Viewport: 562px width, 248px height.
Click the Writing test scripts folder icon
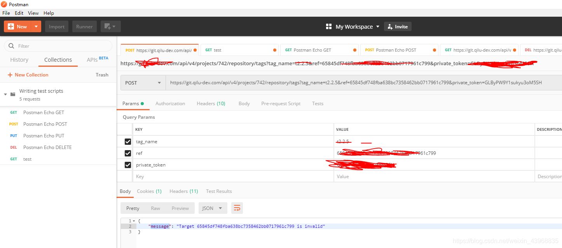pyautogui.click(x=13, y=94)
